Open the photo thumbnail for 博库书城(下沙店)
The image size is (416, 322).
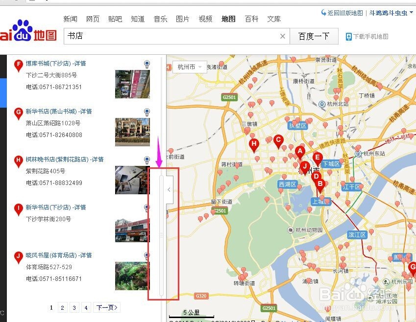coord(132,84)
